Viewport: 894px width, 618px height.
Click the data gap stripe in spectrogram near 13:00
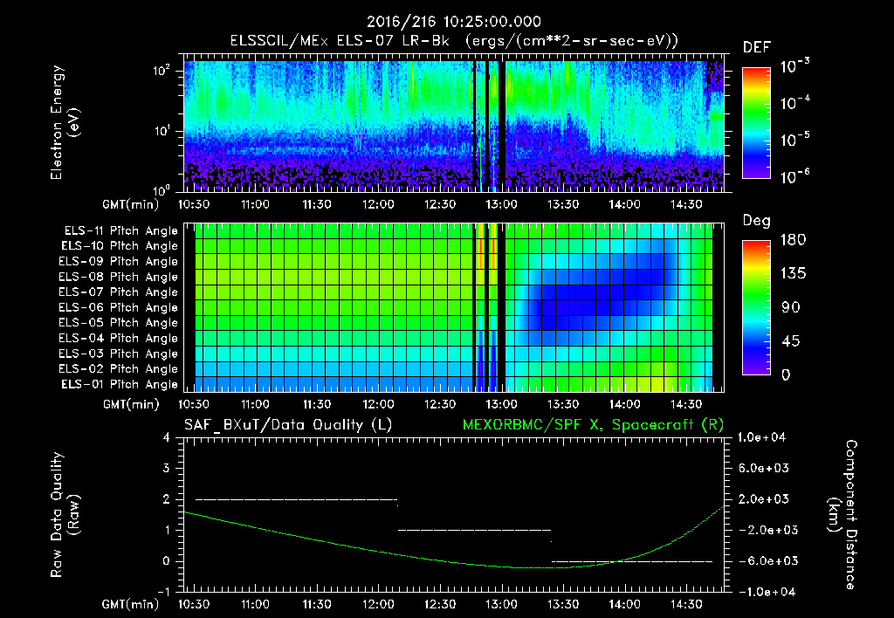coord(502,127)
